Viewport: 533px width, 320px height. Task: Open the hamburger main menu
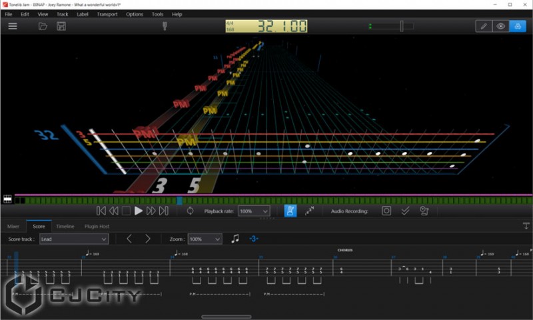[x=12, y=26]
